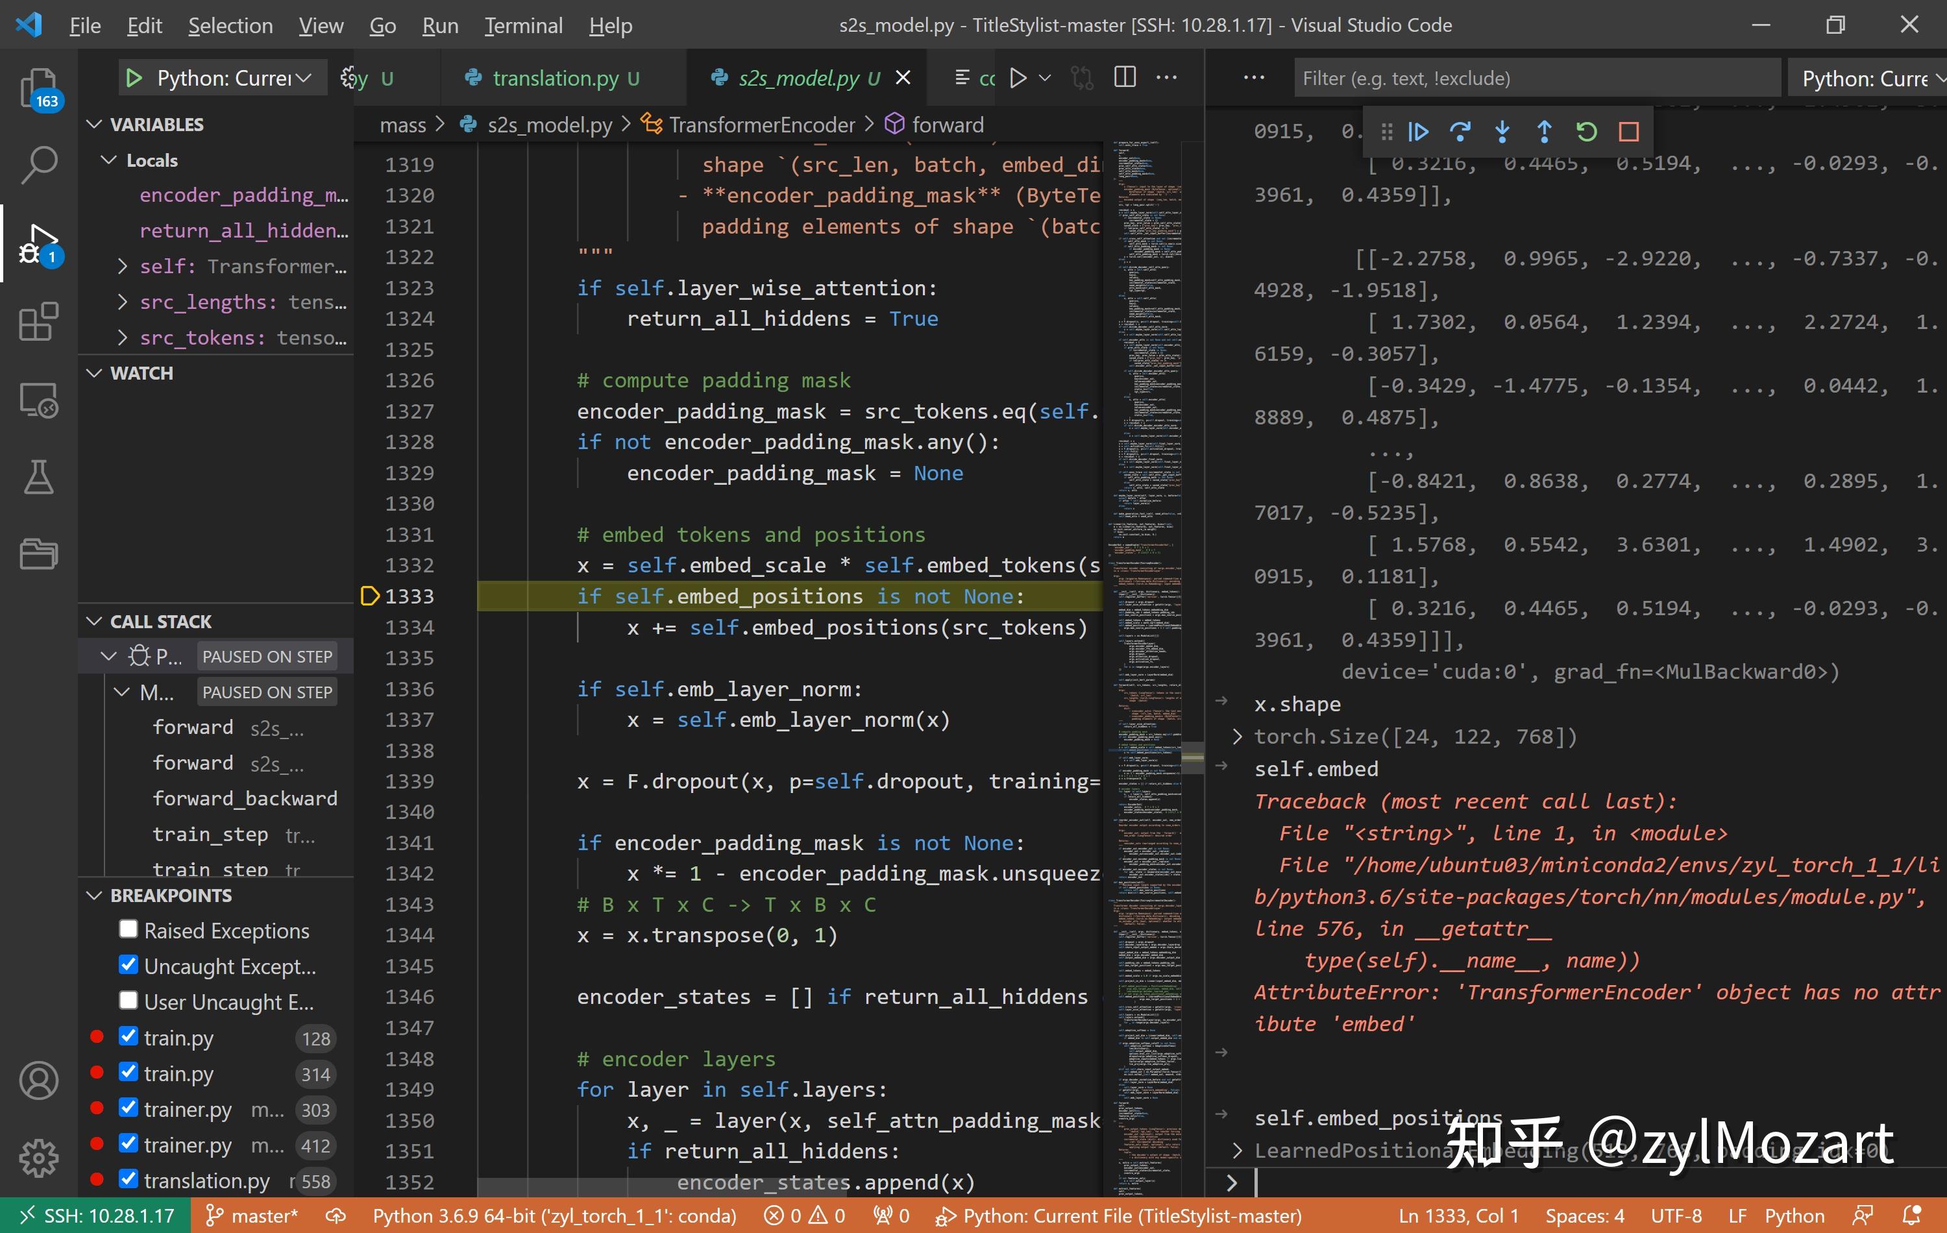Open the editor More Actions ellipsis
1947x1233 pixels.
(x=1167, y=78)
